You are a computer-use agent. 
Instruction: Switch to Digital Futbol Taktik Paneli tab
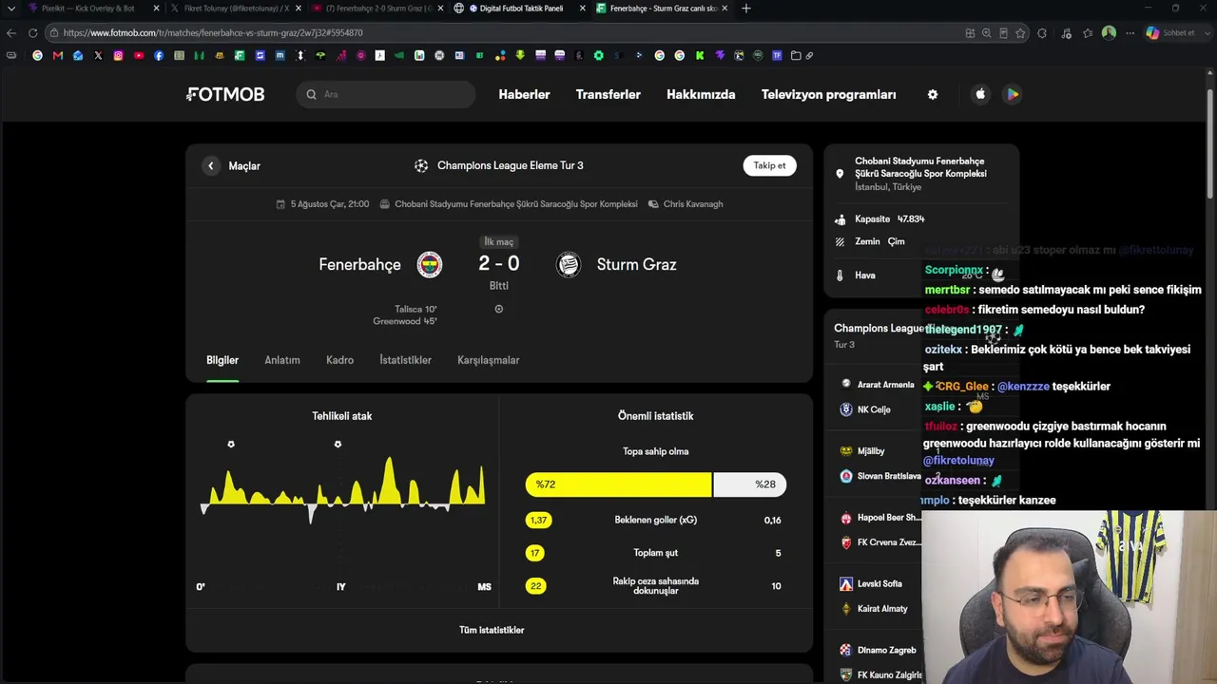(520, 9)
